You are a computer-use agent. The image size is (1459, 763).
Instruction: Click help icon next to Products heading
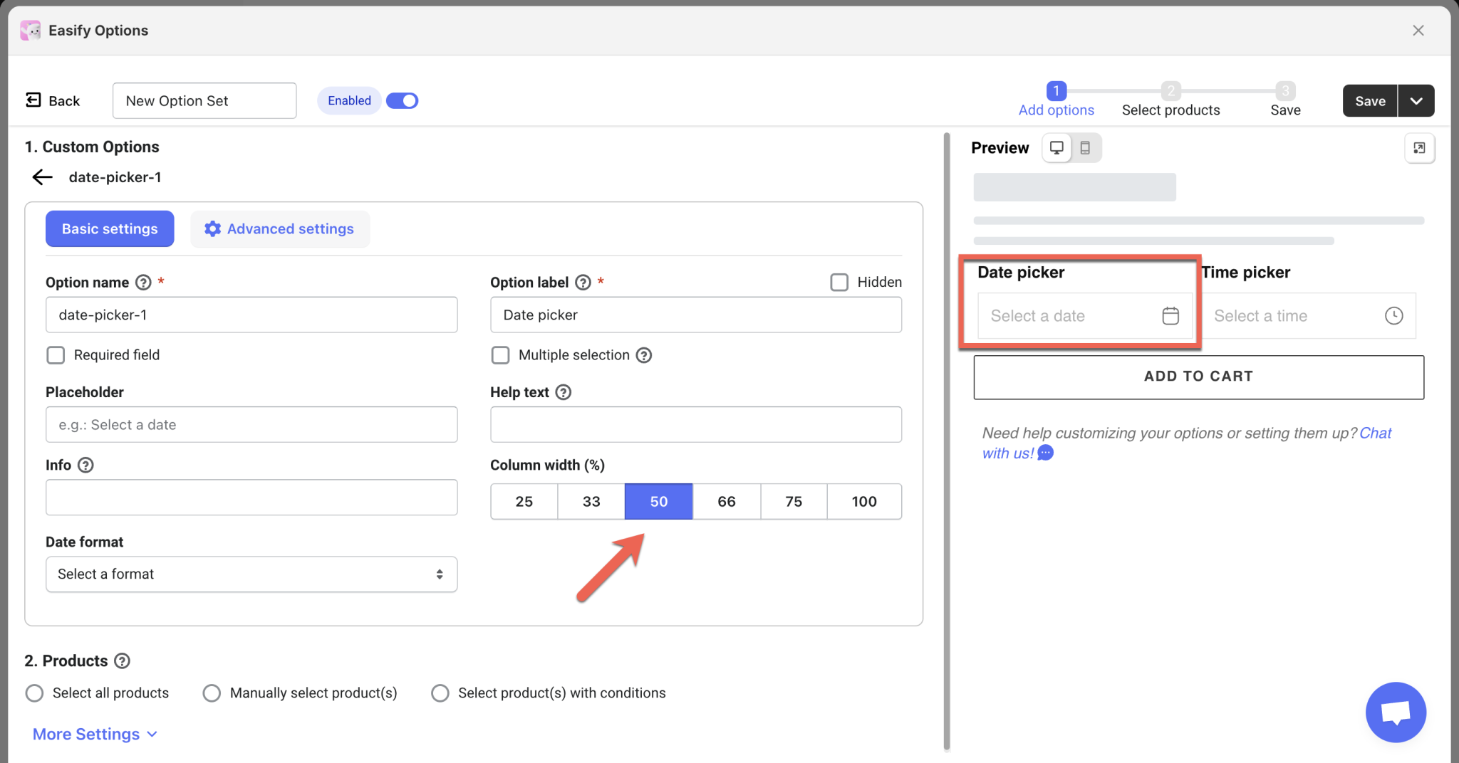pyautogui.click(x=123, y=661)
